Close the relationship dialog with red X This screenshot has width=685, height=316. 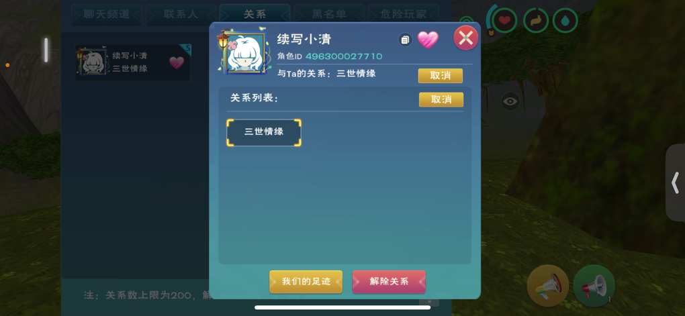click(x=465, y=38)
